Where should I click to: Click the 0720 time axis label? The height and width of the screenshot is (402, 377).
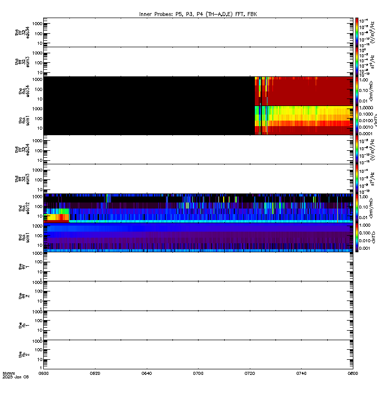point(250,373)
